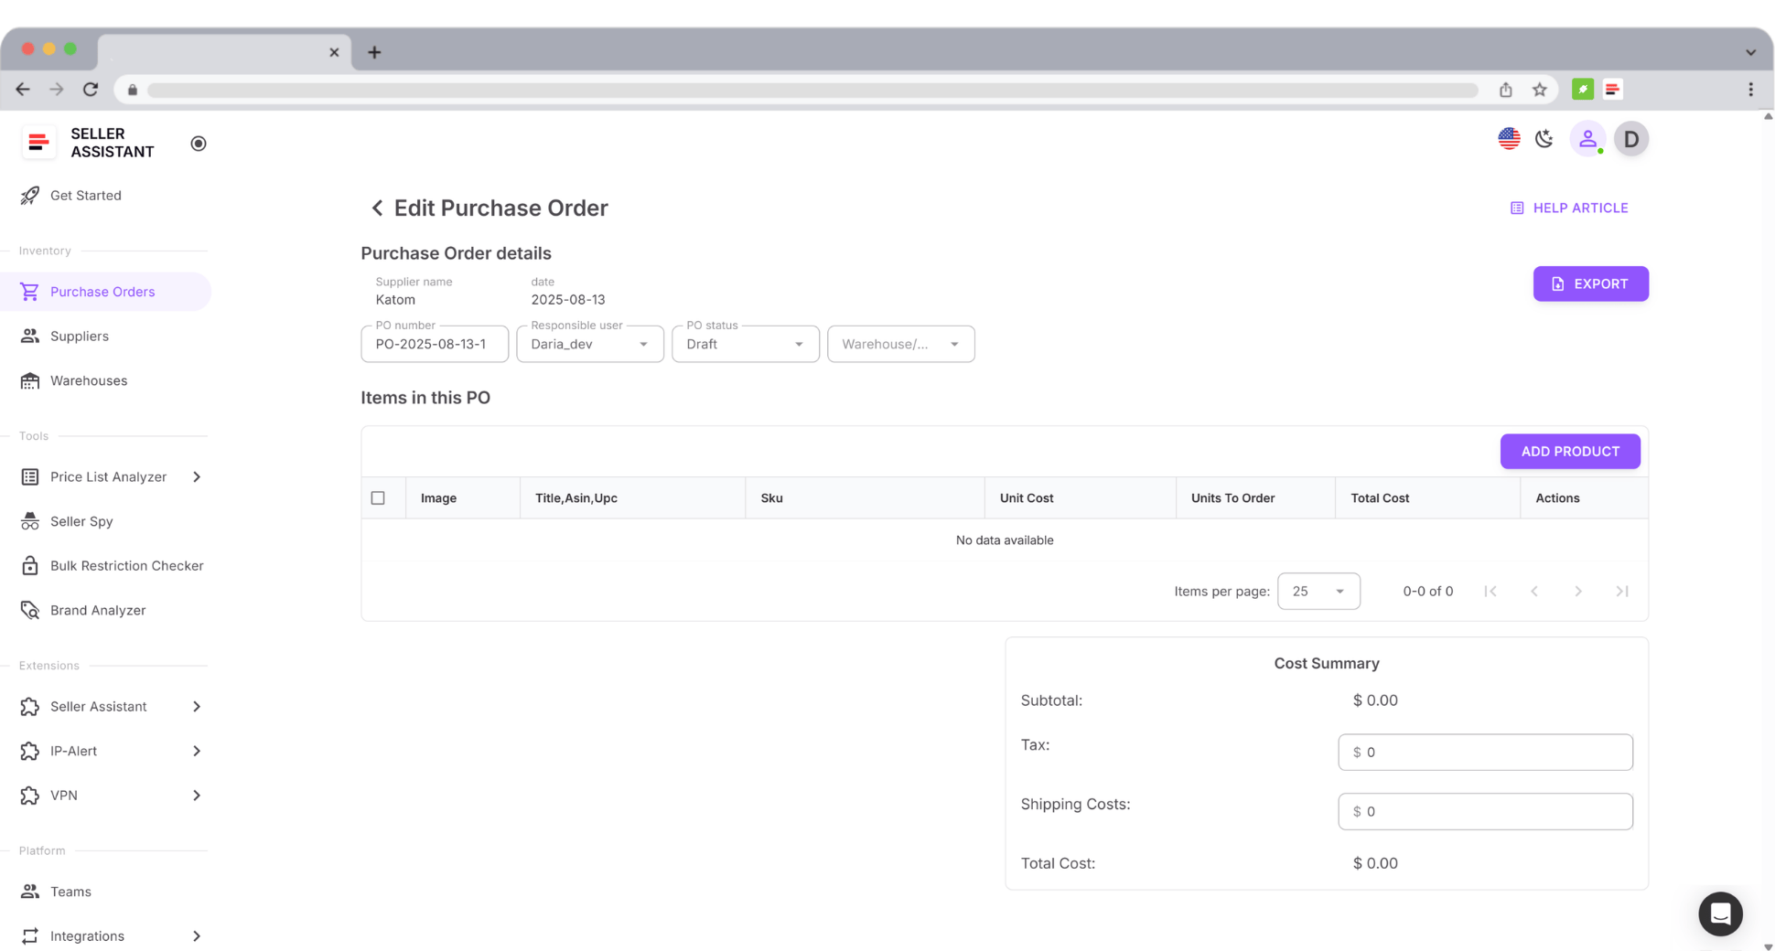Click the Warehouses building icon

click(30, 380)
